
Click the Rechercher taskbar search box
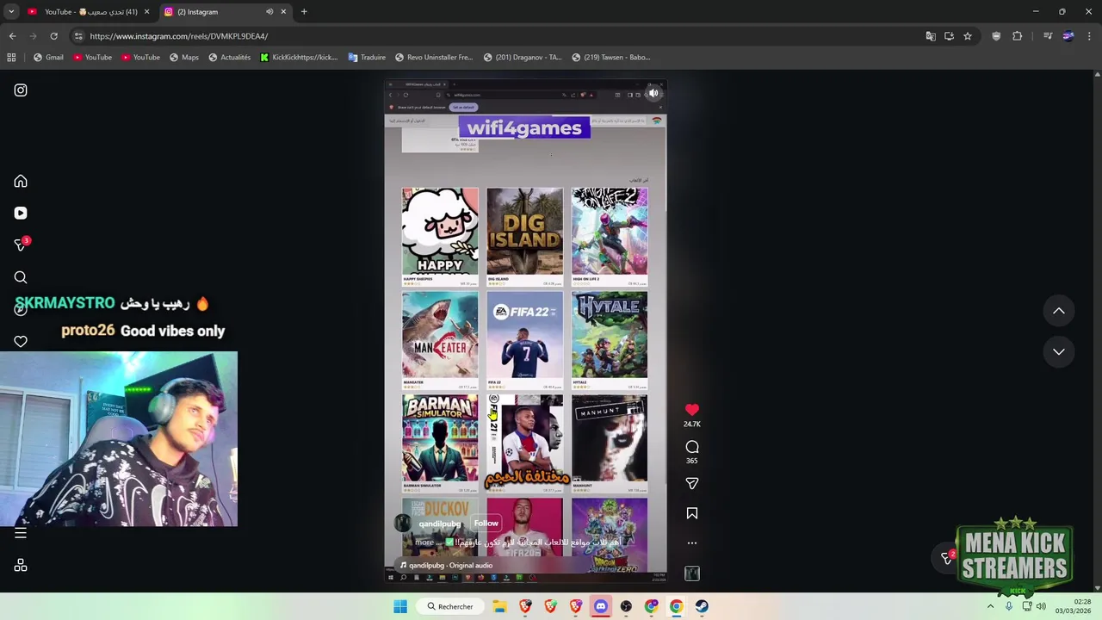451,606
